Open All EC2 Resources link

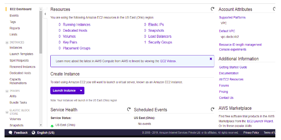pyautogui.click(x=231, y=79)
